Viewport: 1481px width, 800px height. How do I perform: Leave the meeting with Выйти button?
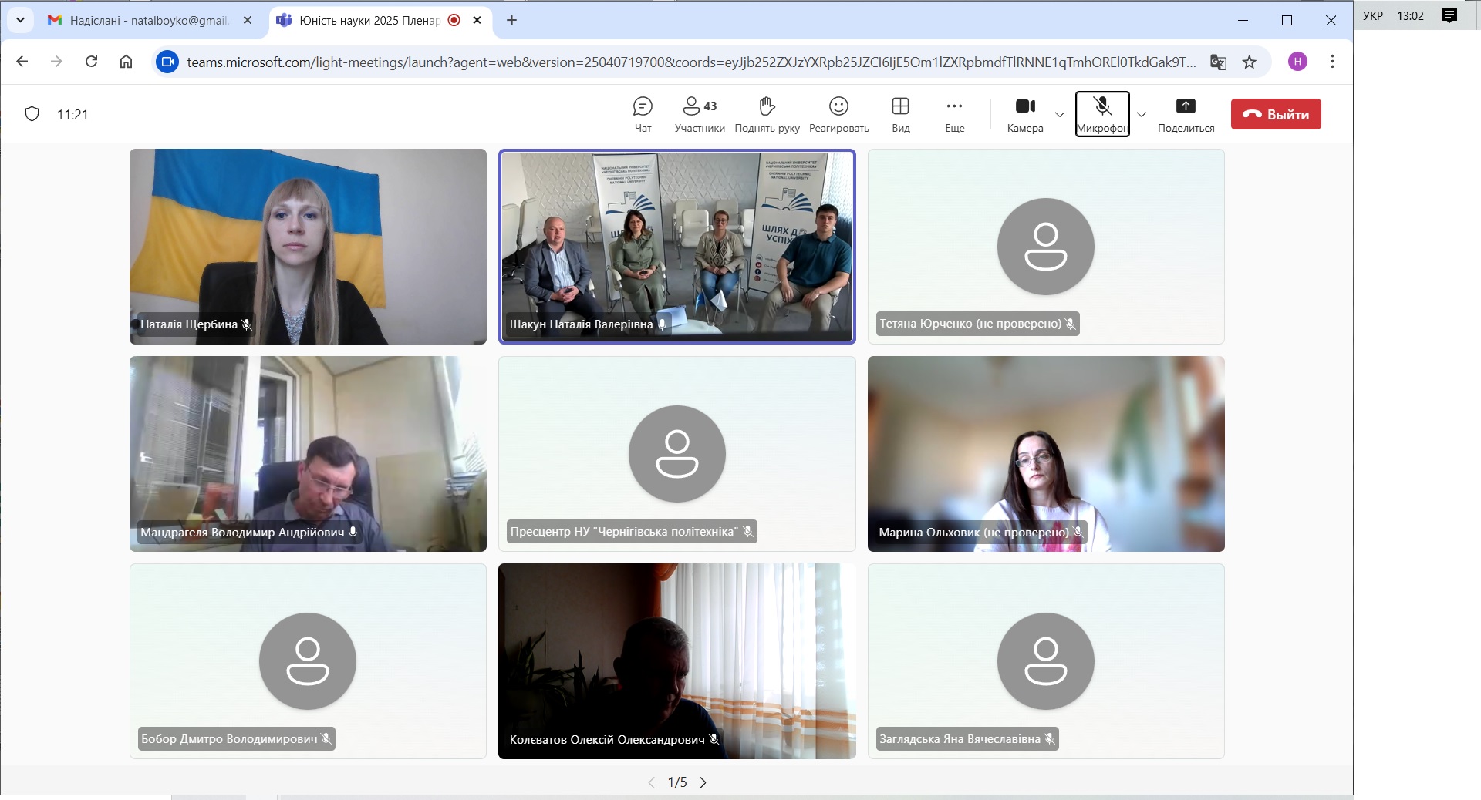click(1276, 114)
